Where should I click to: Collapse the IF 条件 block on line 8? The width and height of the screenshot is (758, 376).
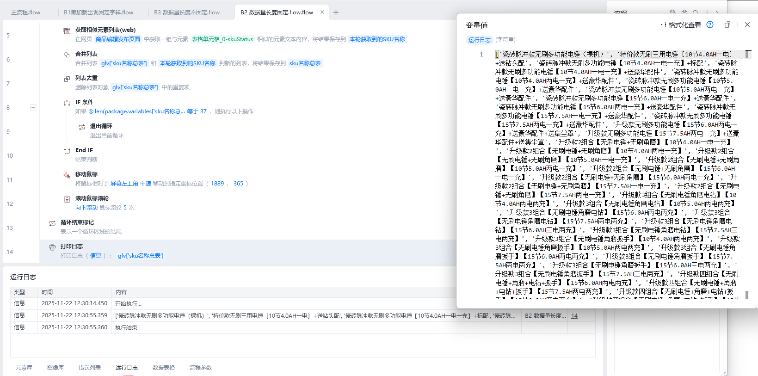[x=33, y=107]
